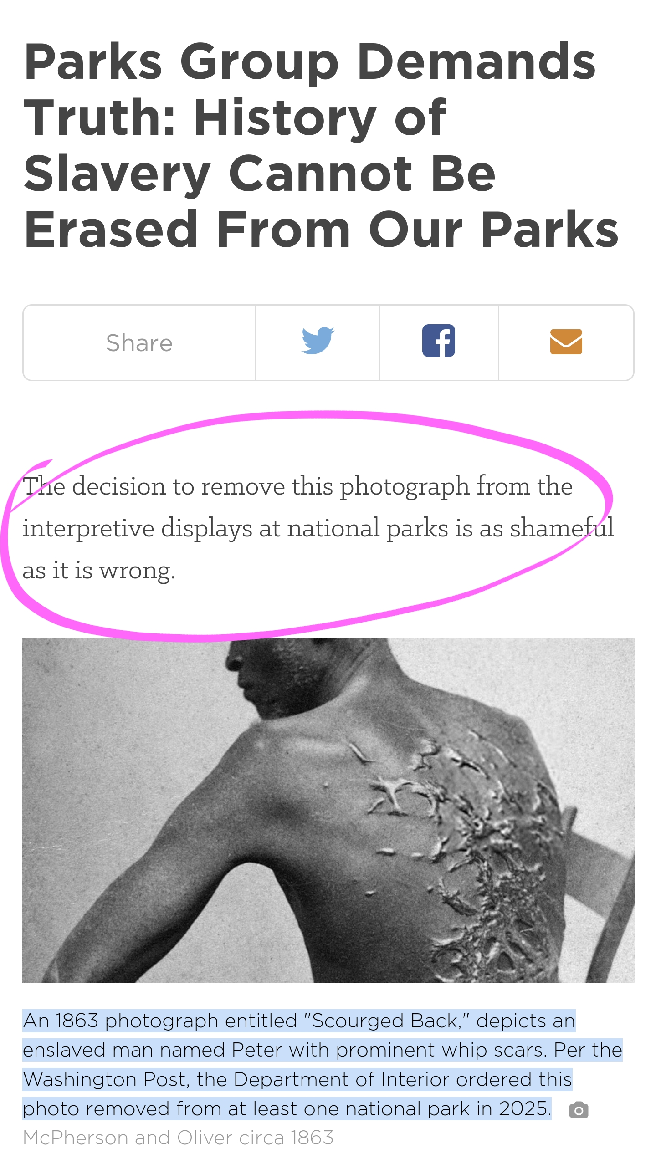Click the words 'as it is wrong.'
Screen dimensions: 656x1174
99,570
